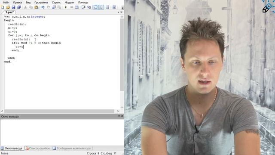Click the editor vertical scrollbar down arrow
The height and width of the screenshot is (155, 275).
pyautogui.click(x=122, y=107)
